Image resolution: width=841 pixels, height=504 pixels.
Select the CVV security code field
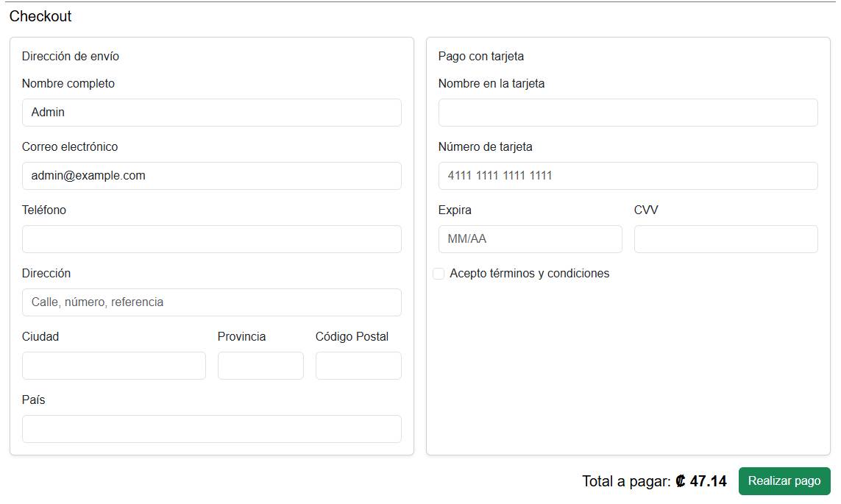point(725,239)
